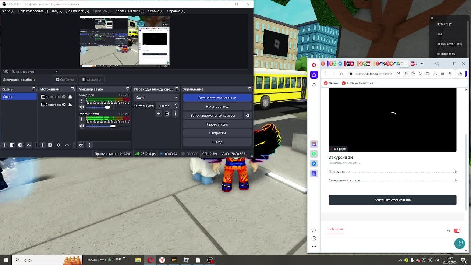Image resolution: width=471 pixels, height=265 pixels.
Task: Open virtual camera settings gear
Action: click(248, 115)
